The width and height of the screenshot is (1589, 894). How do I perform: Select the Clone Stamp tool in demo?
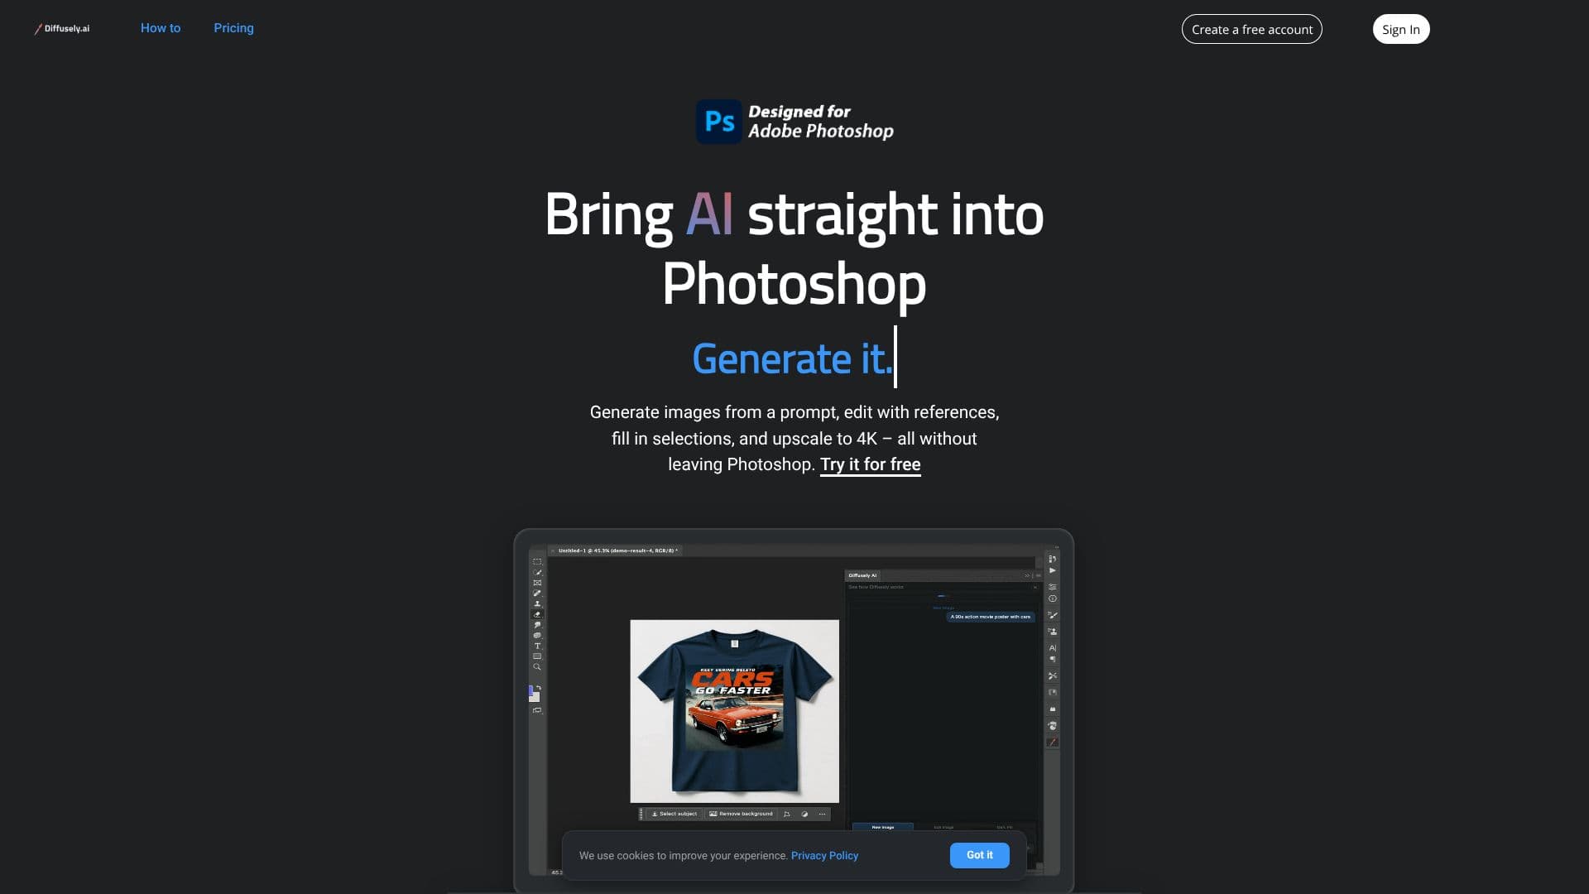tap(537, 603)
